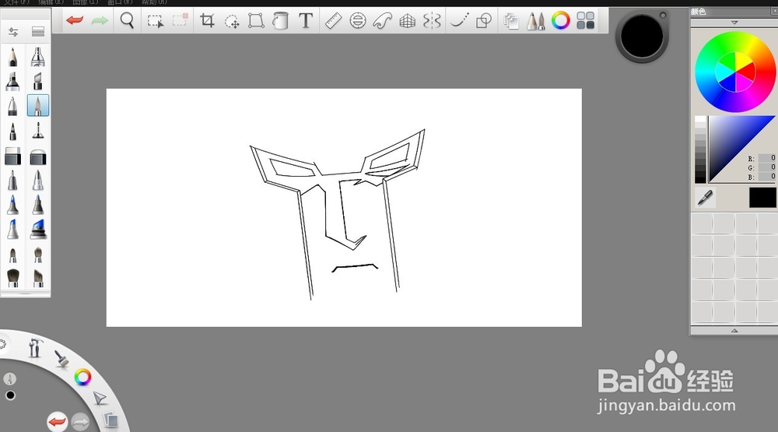778x432 pixels.
Task: Select the Crop tool
Action: click(x=207, y=20)
